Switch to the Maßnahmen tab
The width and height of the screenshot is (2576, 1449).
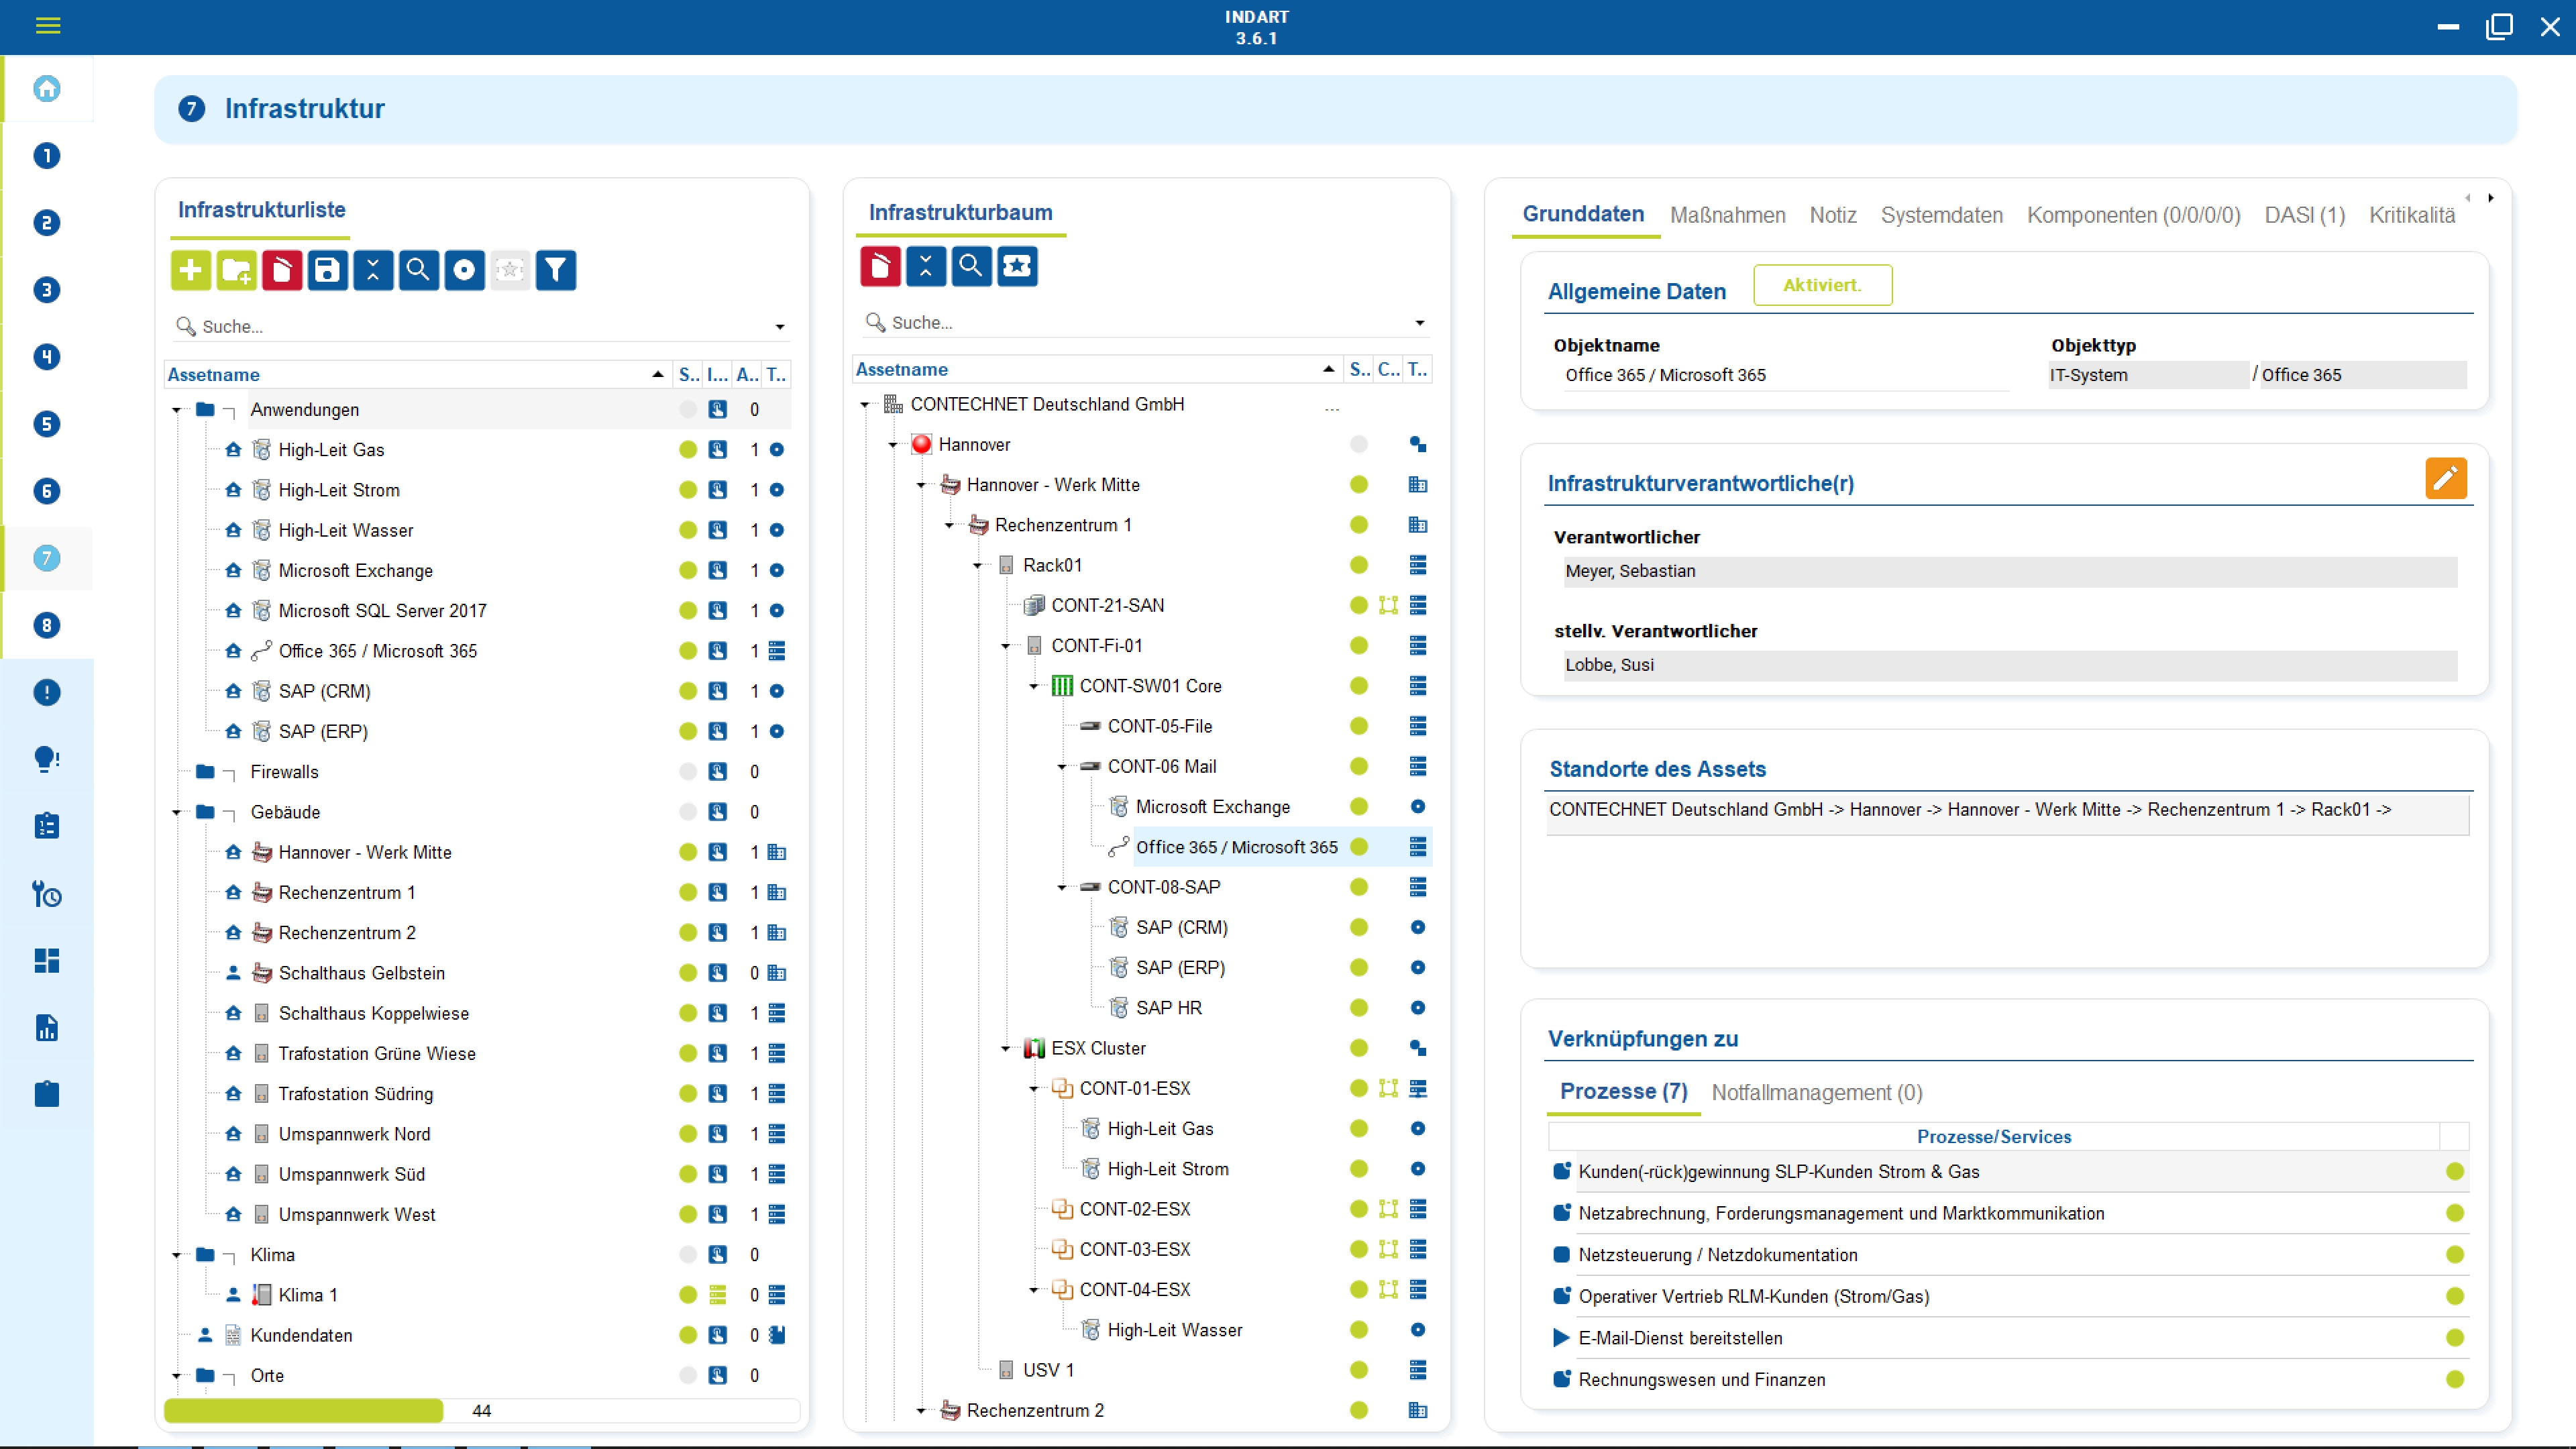click(x=1727, y=215)
